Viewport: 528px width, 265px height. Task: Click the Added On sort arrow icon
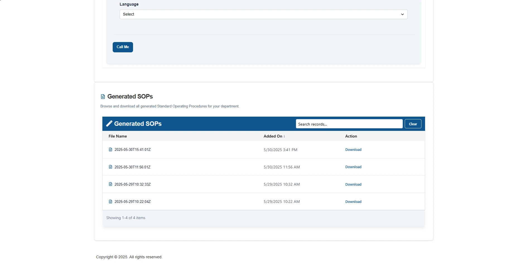(284, 136)
